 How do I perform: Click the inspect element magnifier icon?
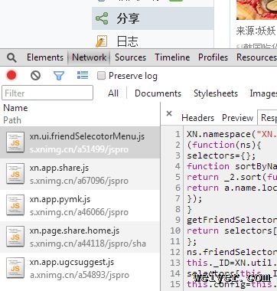pyautogui.click(x=11, y=57)
